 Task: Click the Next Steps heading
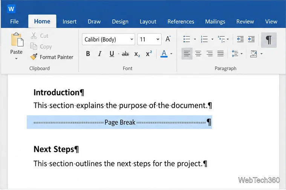pyautogui.click(x=56, y=149)
